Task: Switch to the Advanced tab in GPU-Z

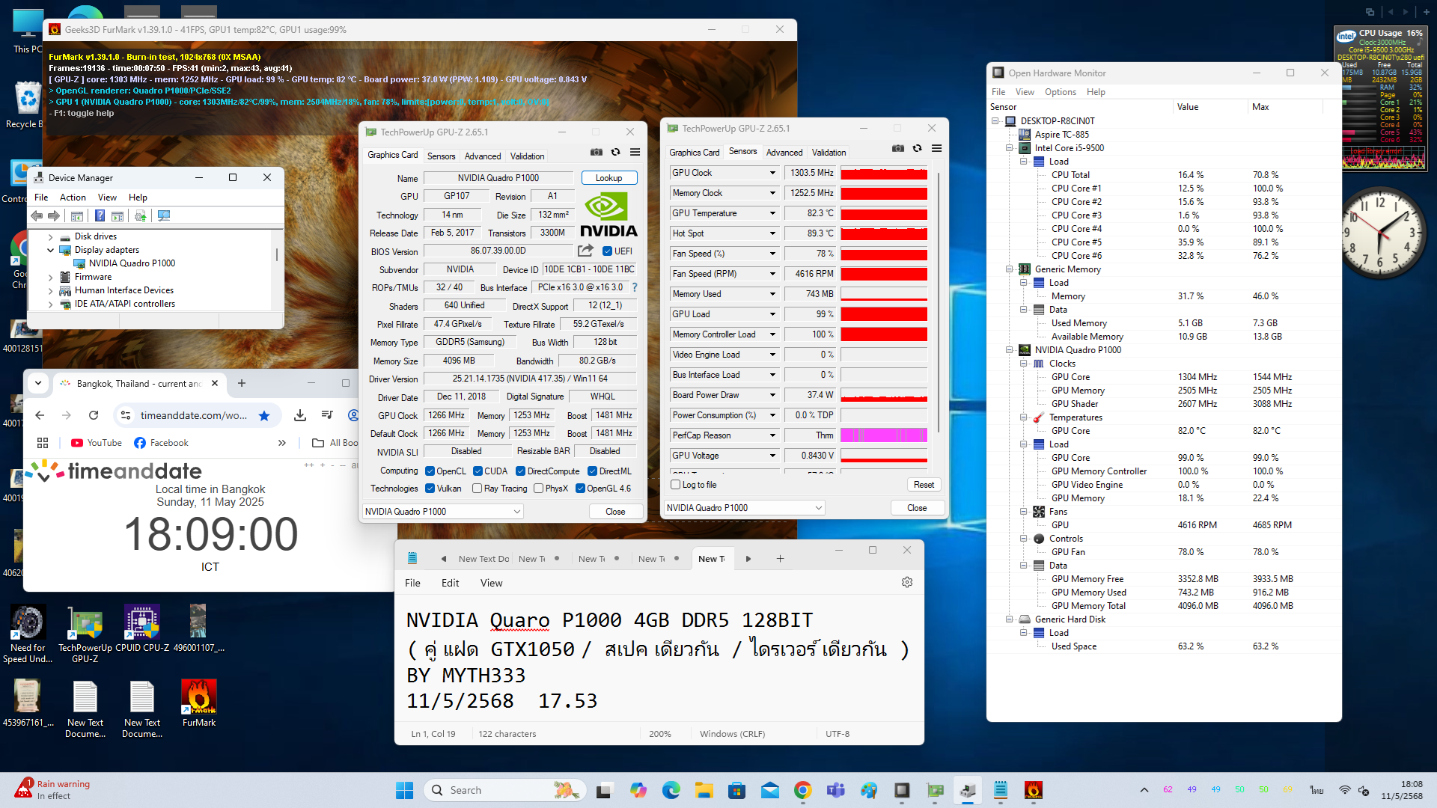Action: pyautogui.click(x=482, y=156)
